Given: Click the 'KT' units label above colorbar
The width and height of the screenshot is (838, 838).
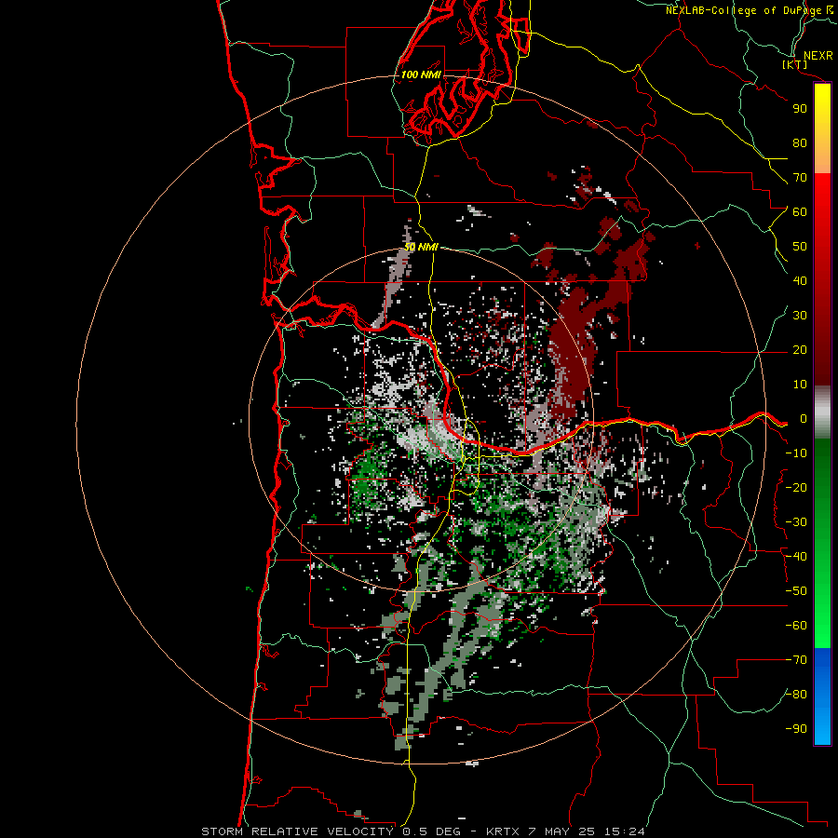Looking at the screenshot, I should point(795,64).
